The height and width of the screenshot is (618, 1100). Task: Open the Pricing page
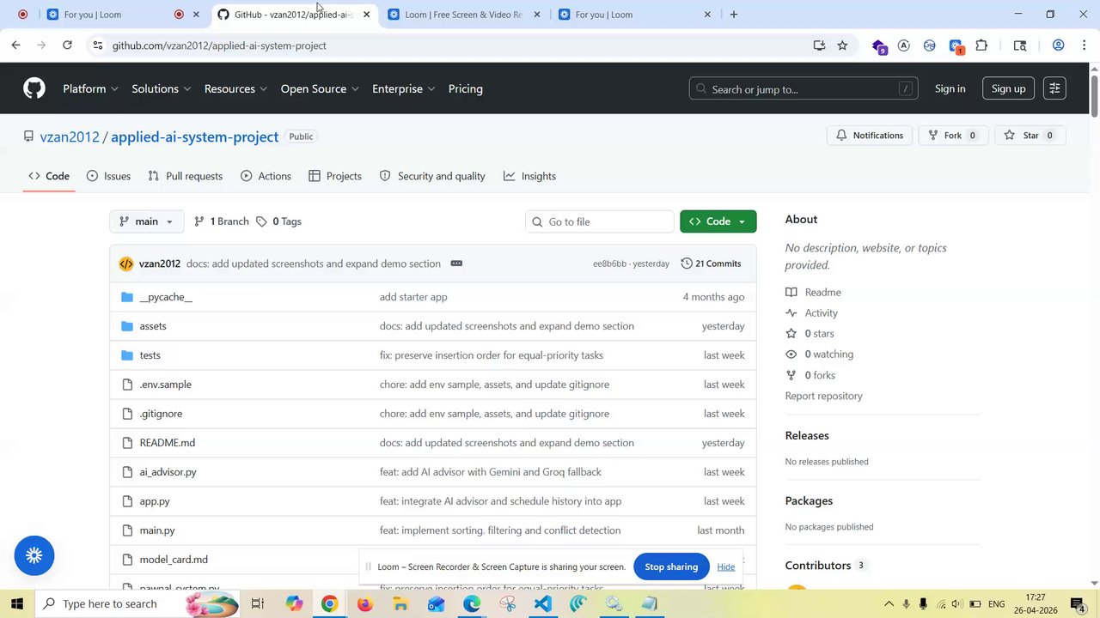pos(465,88)
